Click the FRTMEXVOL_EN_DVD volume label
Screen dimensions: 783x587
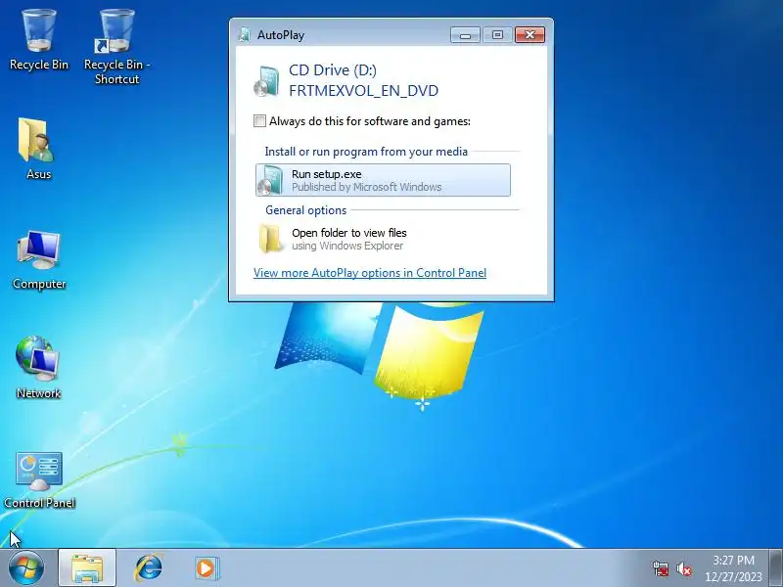pyautogui.click(x=363, y=91)
